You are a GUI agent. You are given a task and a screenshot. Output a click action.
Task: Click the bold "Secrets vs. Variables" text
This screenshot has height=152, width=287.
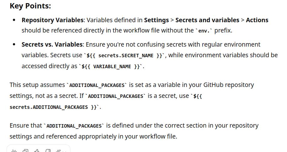(x=52, y=44)
